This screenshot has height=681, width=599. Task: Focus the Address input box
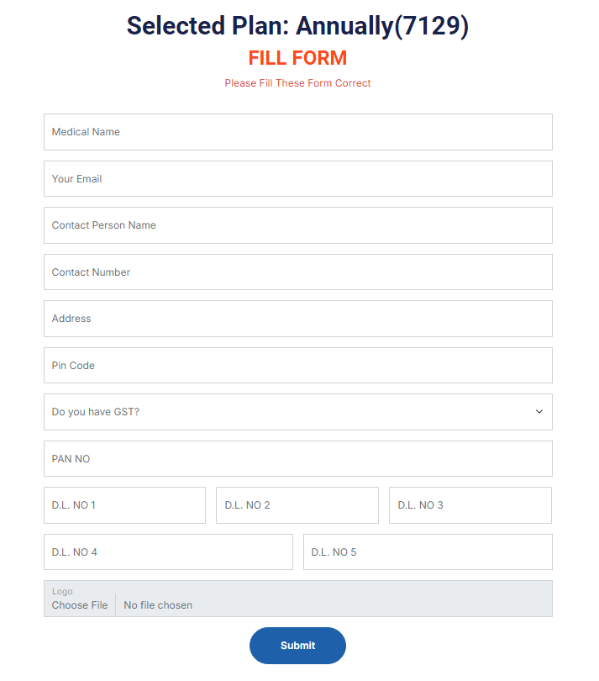(x=297, y=319)
